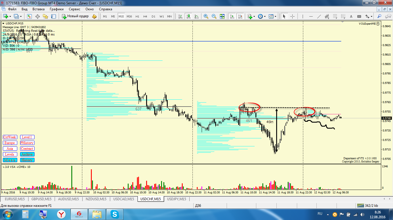Open the Navigator folder-star icon
This screenshot has width=393, height=220.
point(45,16)
